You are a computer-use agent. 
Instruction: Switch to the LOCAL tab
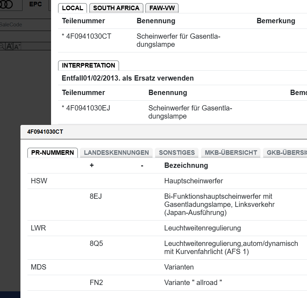pyautogui.click(x=73, y=8)
